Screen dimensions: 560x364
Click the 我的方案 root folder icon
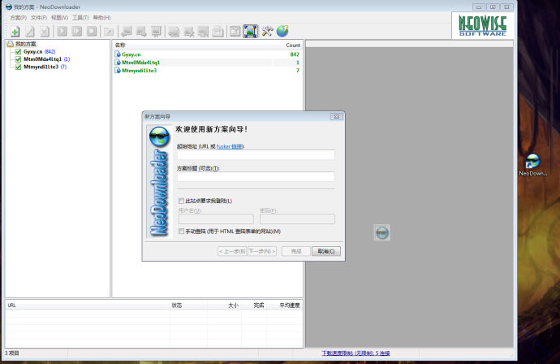(x=10, y=44)
